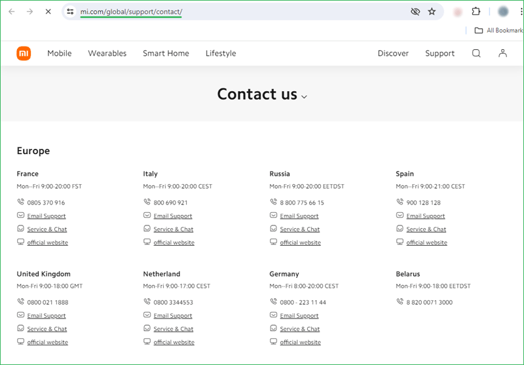The width and height of the screenshot is (524, 365).
Task: Open Italy Service & Chat link
Action: coord(174,229)
